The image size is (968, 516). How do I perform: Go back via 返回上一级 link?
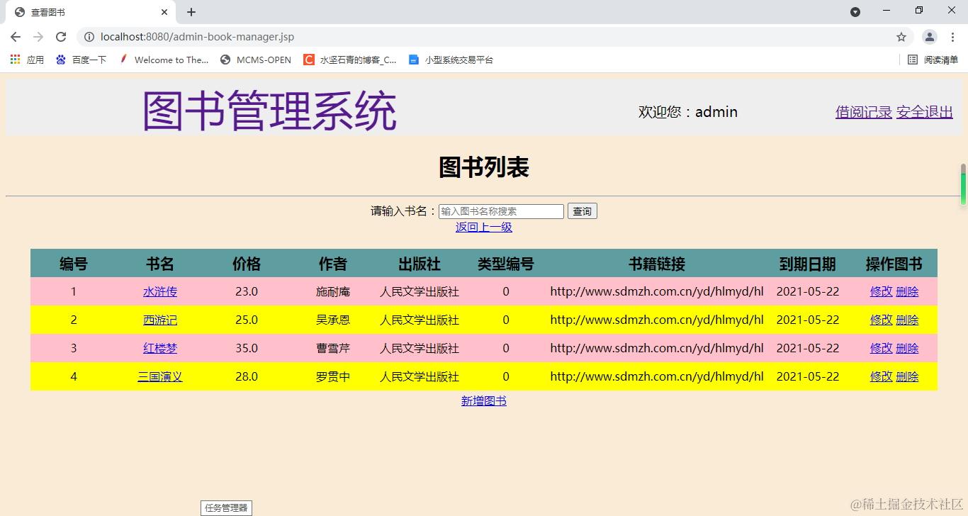(484, 227)
